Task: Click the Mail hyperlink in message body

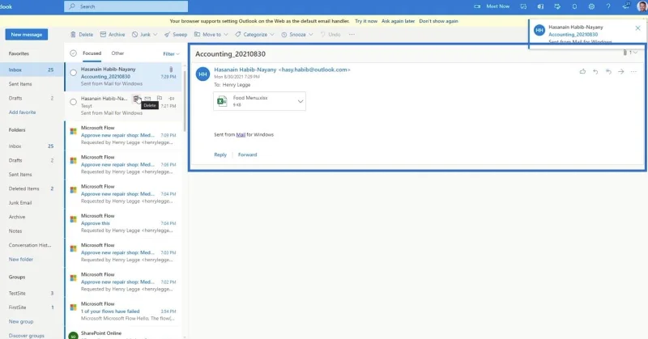Action: (x=241, y=134)
